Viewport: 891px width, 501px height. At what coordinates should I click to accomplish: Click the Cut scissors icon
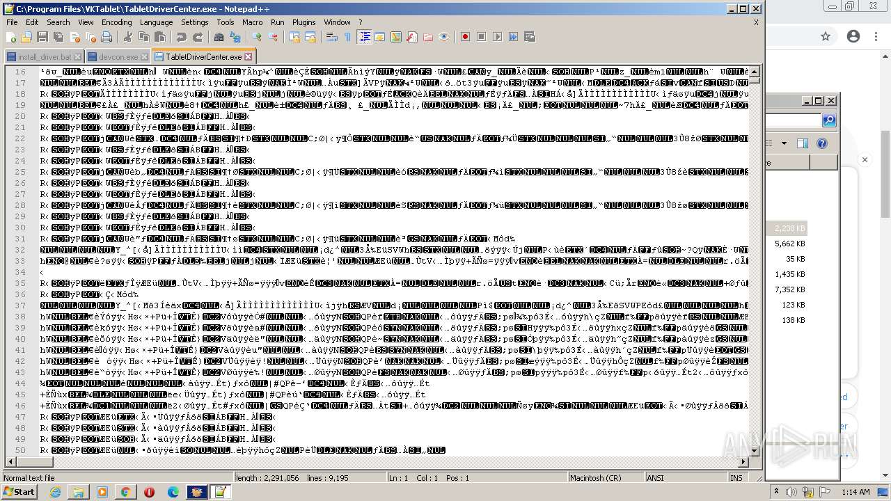tap(127, 37)
